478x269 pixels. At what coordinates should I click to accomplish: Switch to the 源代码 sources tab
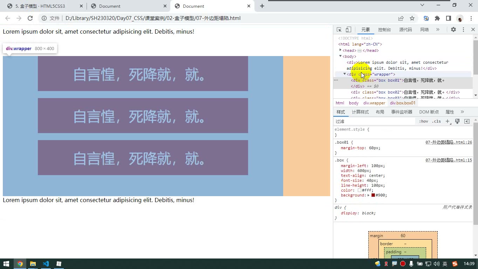(405, 30)
